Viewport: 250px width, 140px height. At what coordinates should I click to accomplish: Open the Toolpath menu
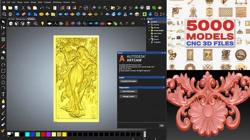tap(47, 2)
